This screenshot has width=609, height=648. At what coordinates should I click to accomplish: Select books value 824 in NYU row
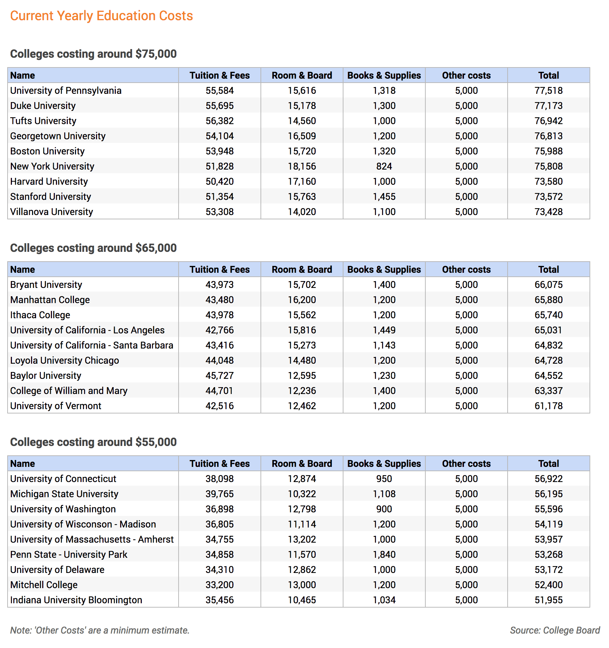(x=384, y=166)
